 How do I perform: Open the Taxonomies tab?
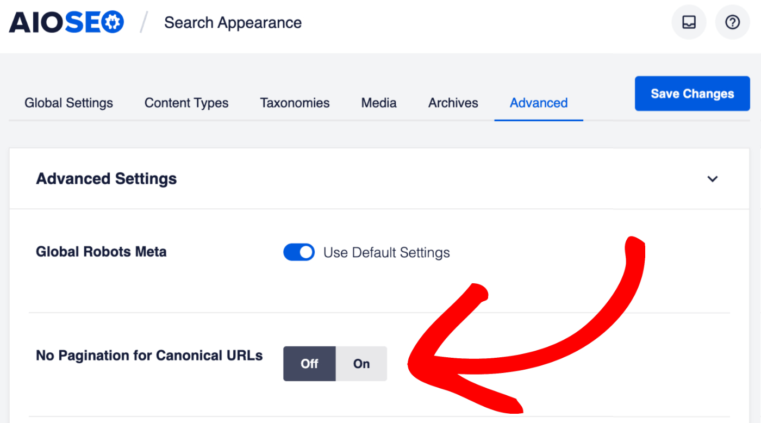tap(295, 103)
